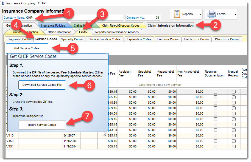Select the V410 service code cell

pos(12,135)
